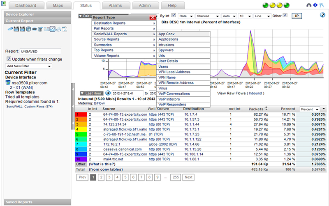Open View Raw Flows (Inbound) link

tap(241, 94)
